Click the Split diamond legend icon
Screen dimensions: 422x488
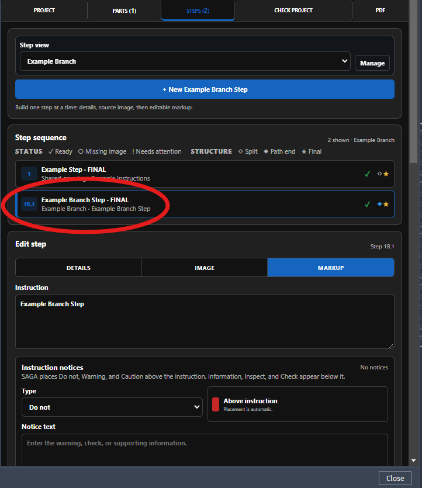pyautogui.click(x=241, y=151)
